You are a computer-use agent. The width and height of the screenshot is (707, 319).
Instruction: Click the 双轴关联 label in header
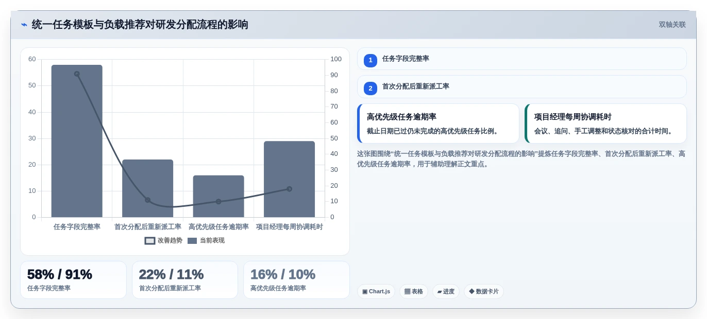tap(672, 25)
